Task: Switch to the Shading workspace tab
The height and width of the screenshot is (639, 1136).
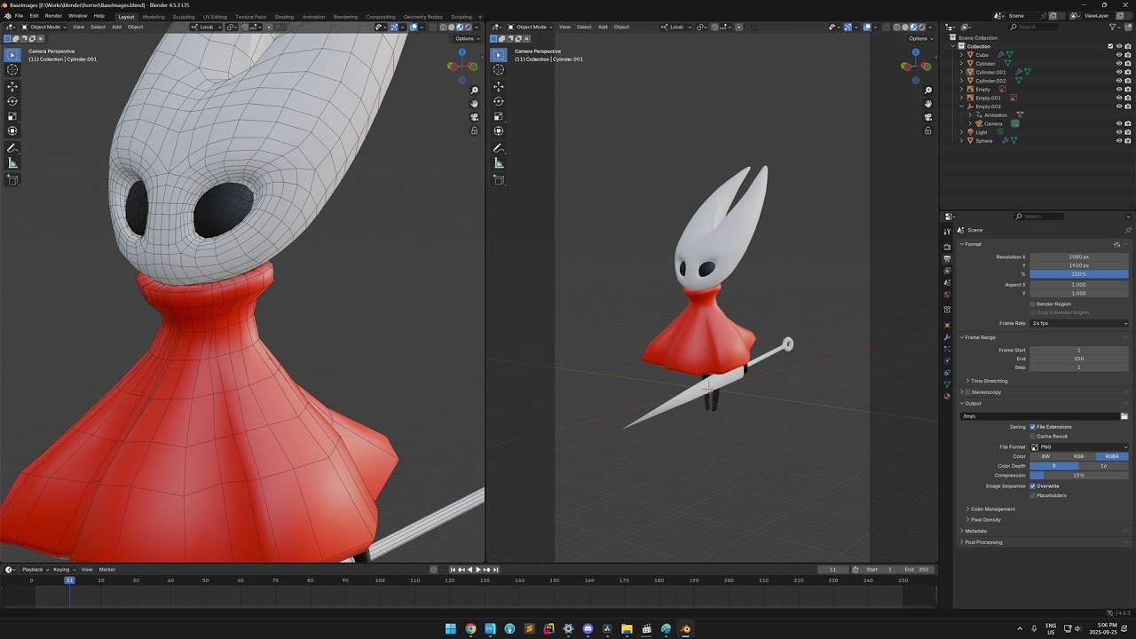Action: coord(284,17)
